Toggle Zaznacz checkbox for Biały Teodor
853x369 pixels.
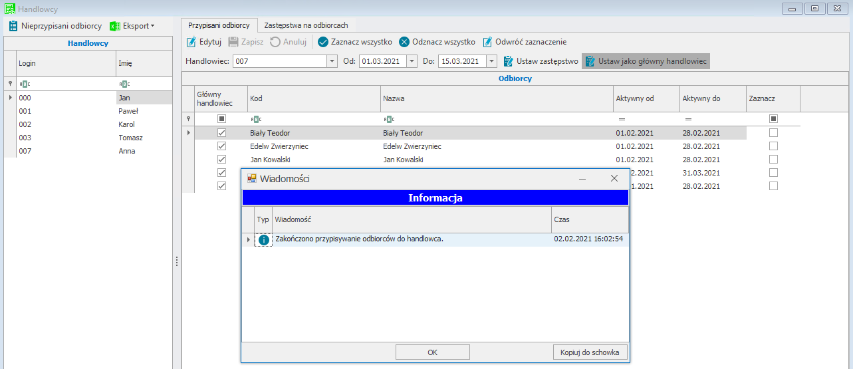(773, 133)
